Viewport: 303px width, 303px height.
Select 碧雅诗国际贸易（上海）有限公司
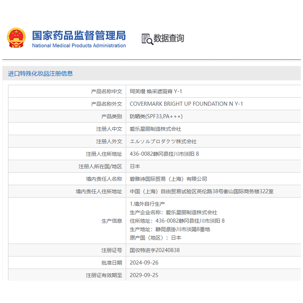[168, 179]
